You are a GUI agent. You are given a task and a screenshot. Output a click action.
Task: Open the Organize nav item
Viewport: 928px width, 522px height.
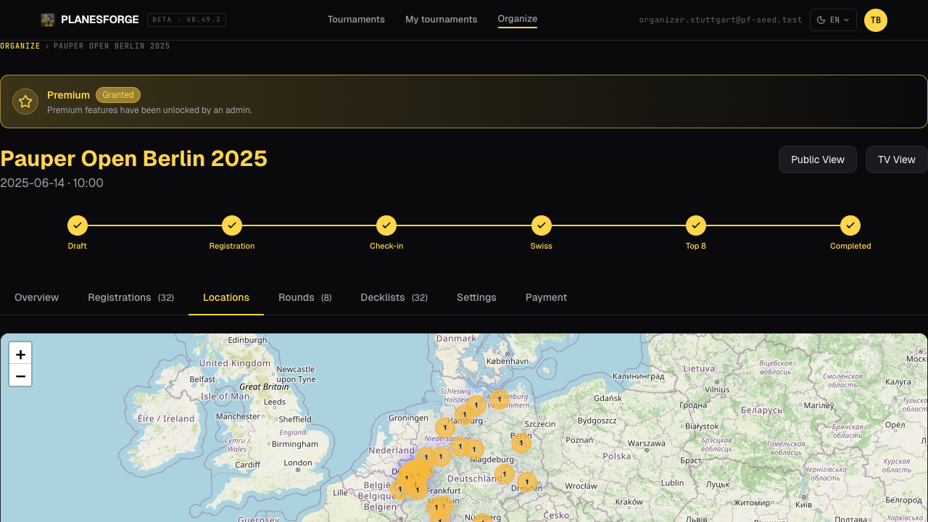pyautogui.click(x=518, y=19)
